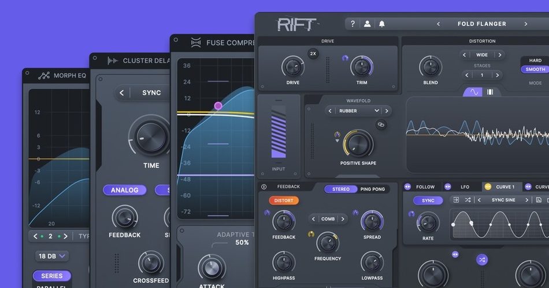
Task: Click the save curve preset icon
Action: coord(539,200)
